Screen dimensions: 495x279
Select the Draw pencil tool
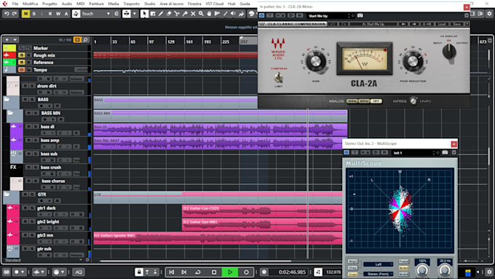click(x=161, y=14)
